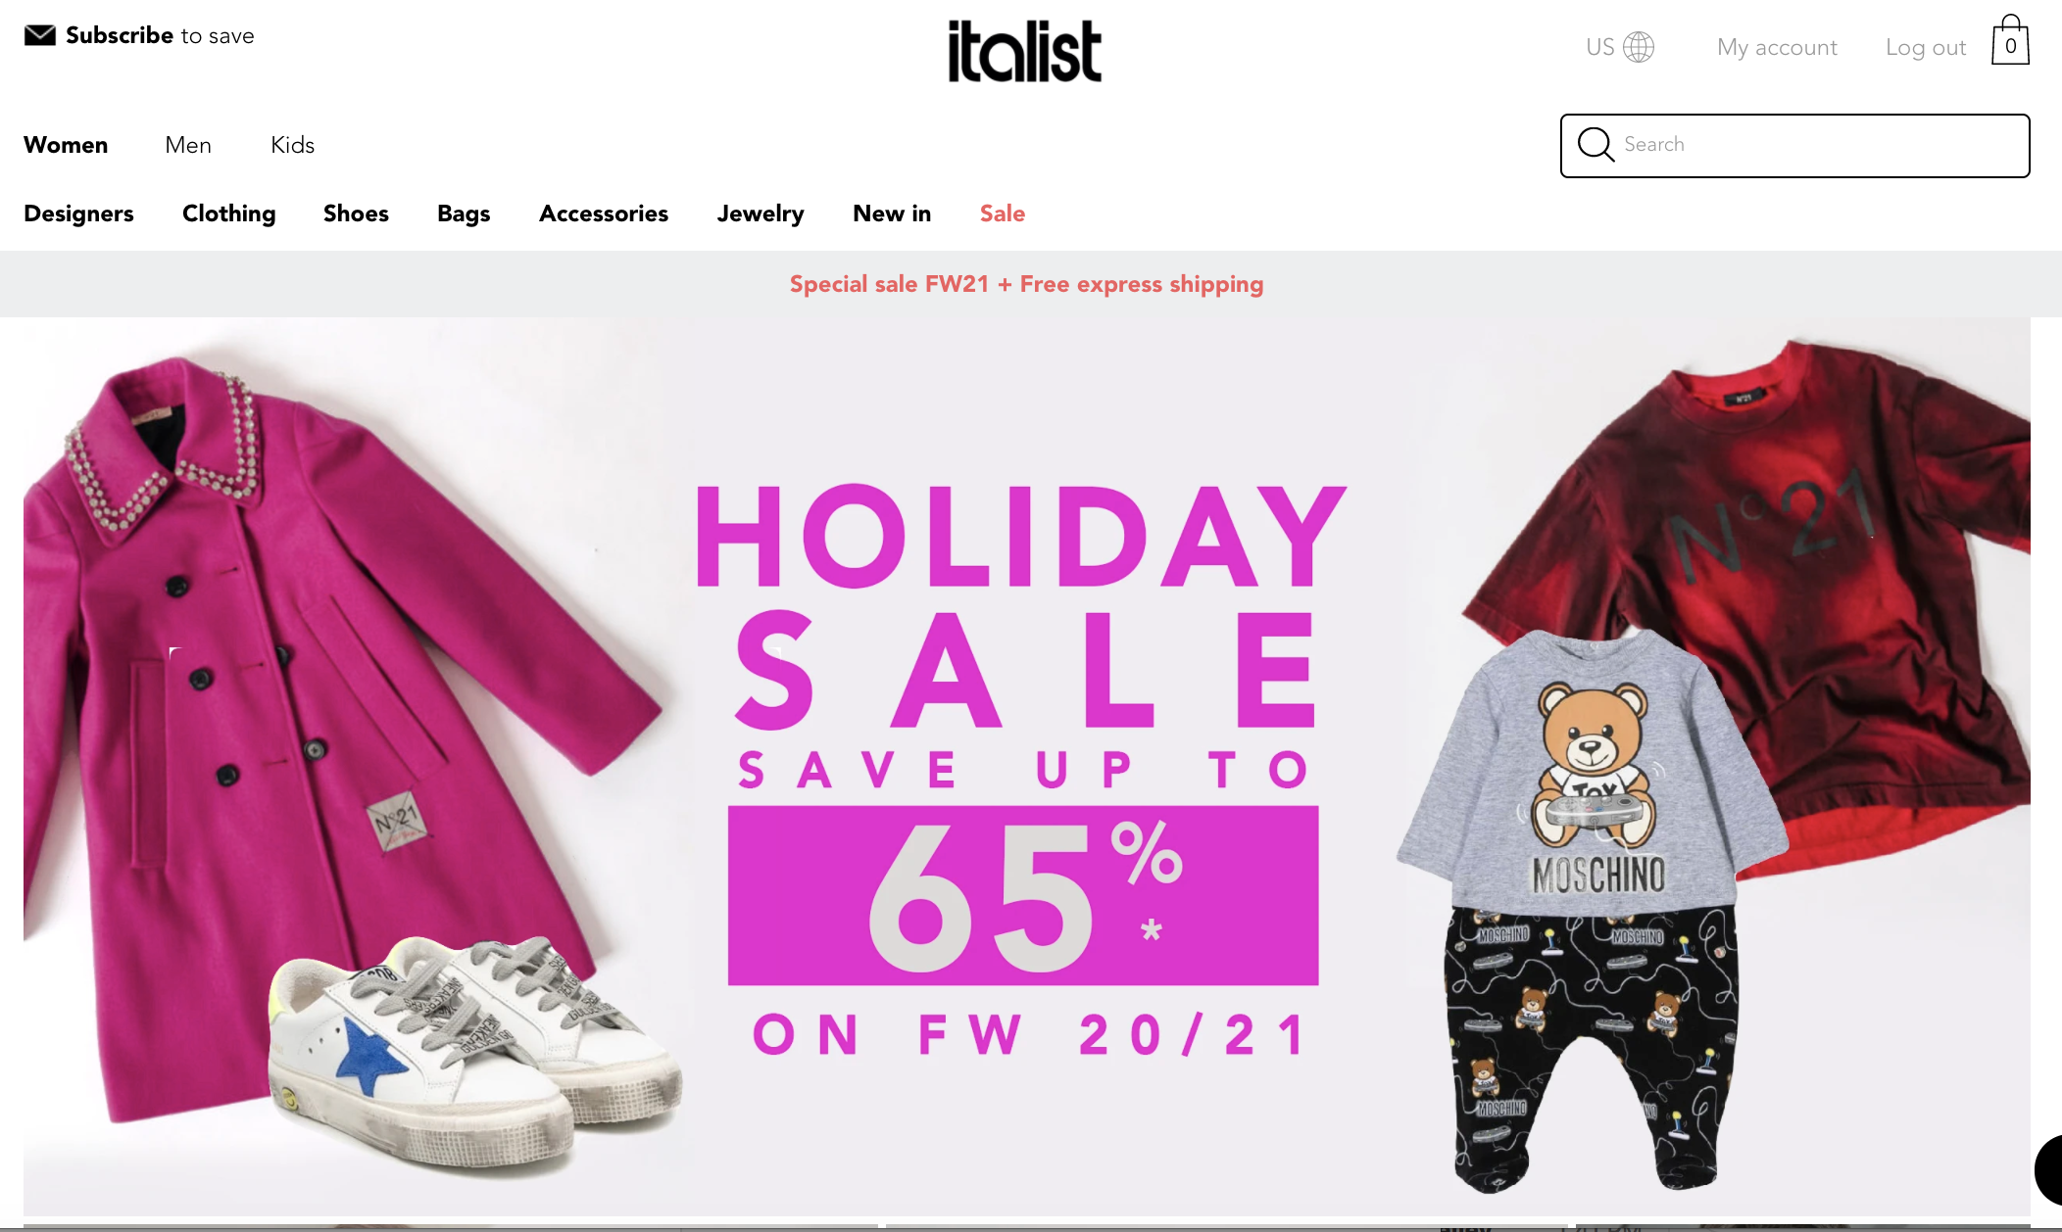This screenshot has width=2062, height=1232.
Task: Select the Women section tab
Action: pos(66,145)
